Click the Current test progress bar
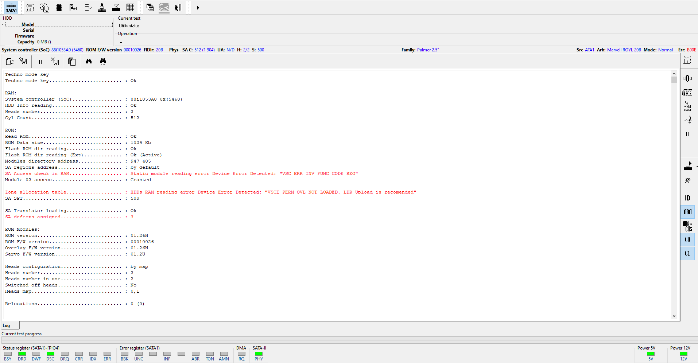Image resolution: width=698 pixels, height=363 pixels. click(x=349, y=340)
